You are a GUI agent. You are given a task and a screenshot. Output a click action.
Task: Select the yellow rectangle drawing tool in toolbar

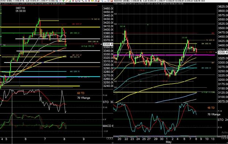tap(92, 1)
